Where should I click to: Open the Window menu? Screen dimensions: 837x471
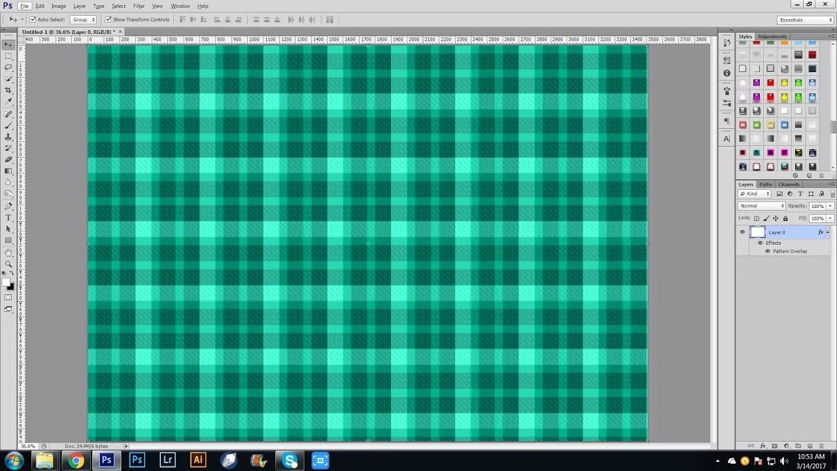(180, 6)
